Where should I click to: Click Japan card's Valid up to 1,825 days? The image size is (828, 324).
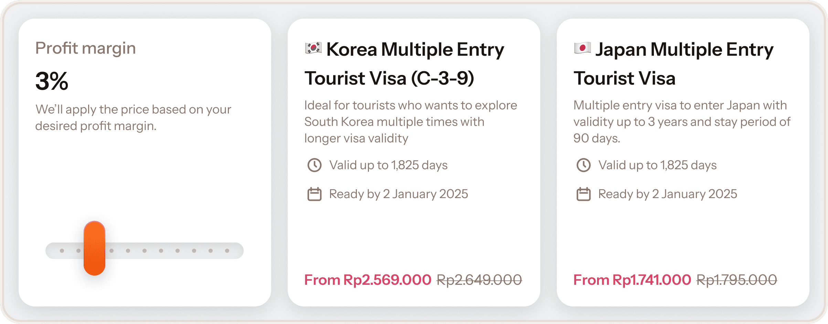pos(658,165)
